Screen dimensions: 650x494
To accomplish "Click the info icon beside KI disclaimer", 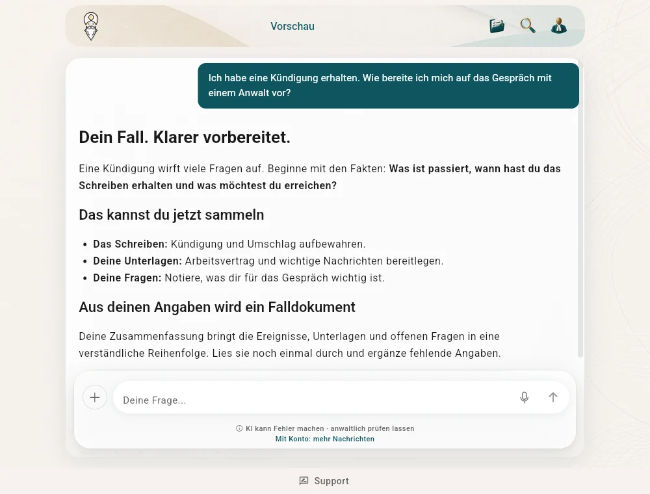I will (239, 428).
